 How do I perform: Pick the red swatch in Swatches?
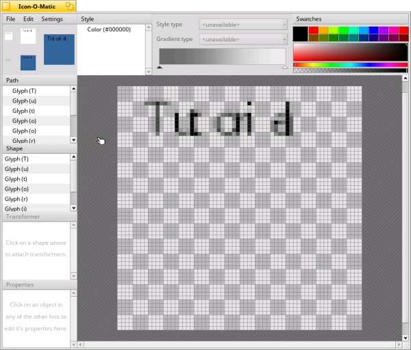(x=314, y=30)
